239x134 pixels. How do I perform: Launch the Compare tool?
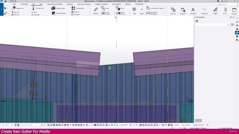[75, 15]
